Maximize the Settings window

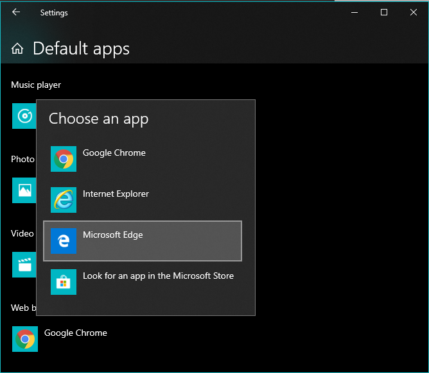pyautogui.click(x=384, y=12)
